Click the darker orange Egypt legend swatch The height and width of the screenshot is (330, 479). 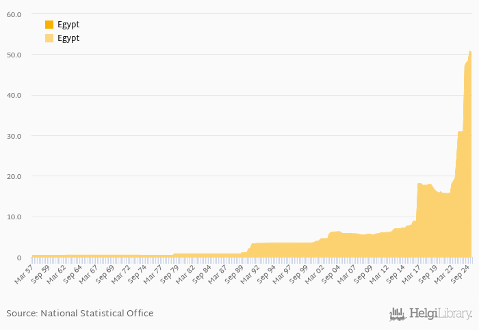[x=49, y=25]
